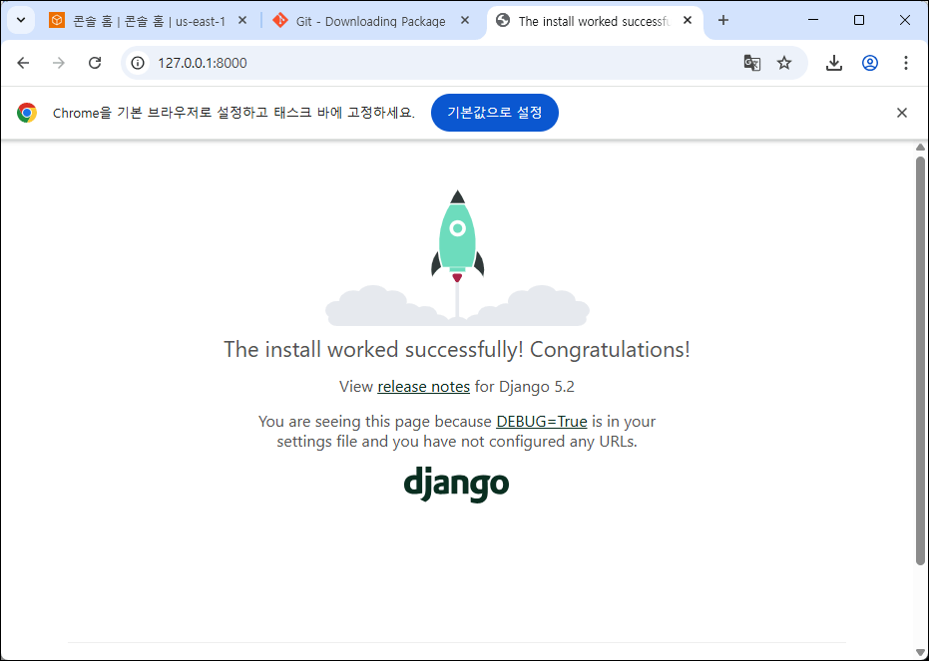Open the translate page icon
Image resolution: width=929 pixels, height=661 pixels.
tap(751, 63)
